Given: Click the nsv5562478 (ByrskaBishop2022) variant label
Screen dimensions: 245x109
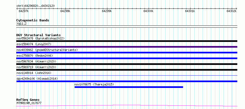Looking at the screenshot, I should (x=40, y=38).
